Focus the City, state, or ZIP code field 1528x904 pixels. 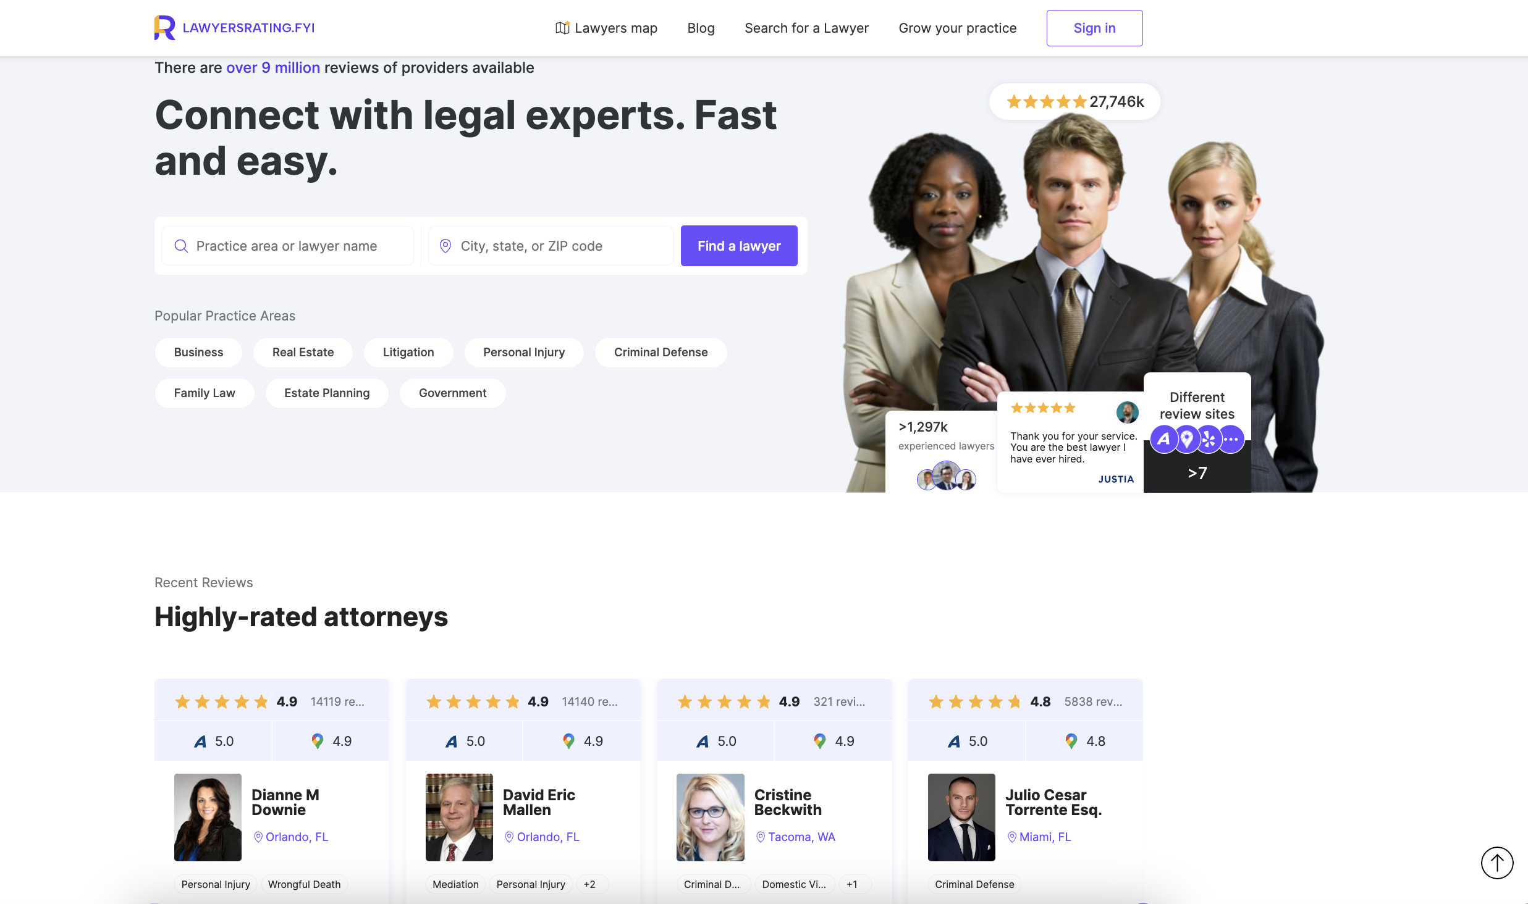[x=551, y=246]
